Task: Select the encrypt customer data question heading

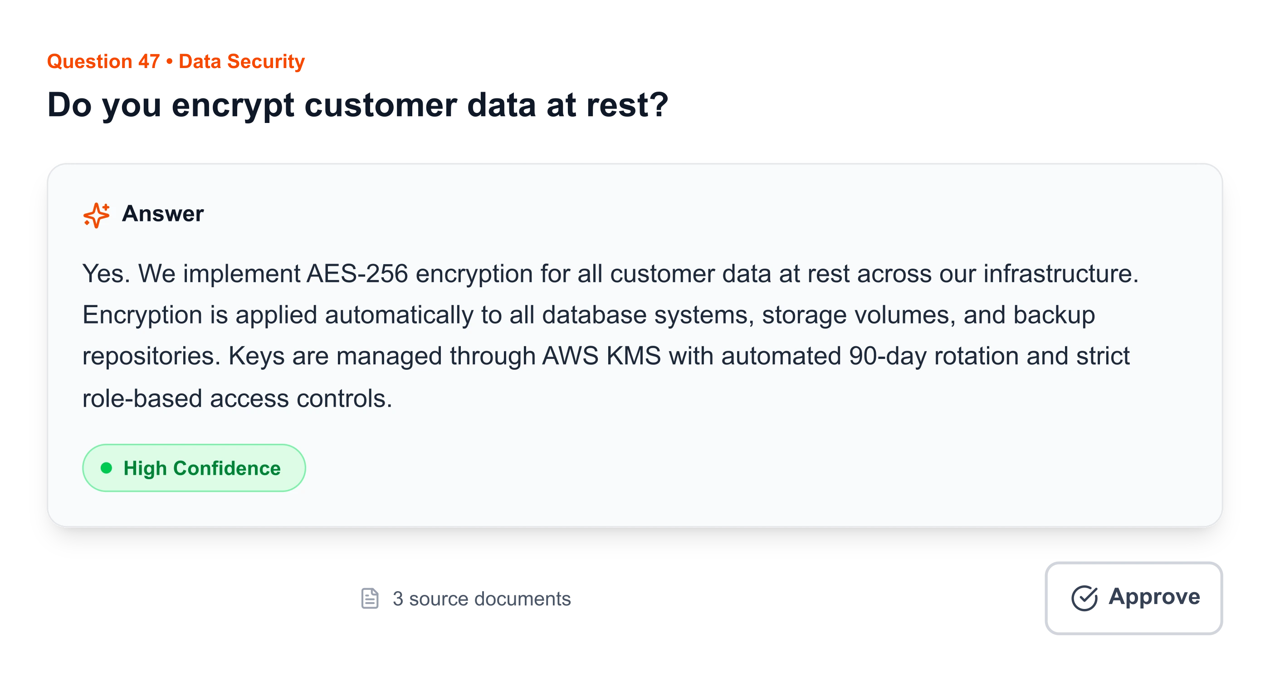Action: pos(357,106)
